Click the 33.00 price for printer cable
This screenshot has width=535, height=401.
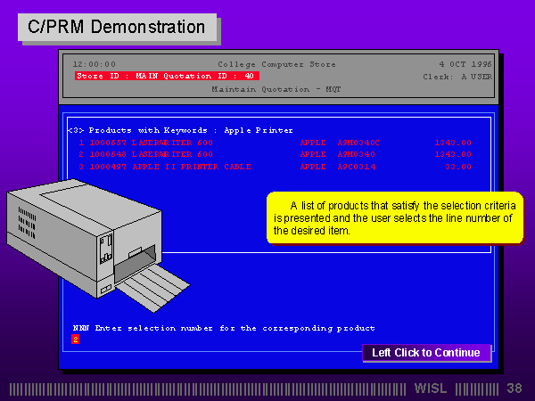(x=457, y=166)
